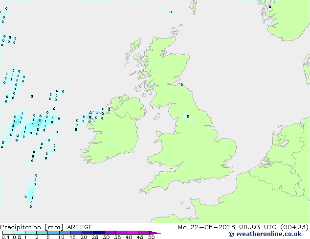Choose the 2–5 mm legend color swatch
Screen dimensions: 310x239
click(x=42, y=233)
